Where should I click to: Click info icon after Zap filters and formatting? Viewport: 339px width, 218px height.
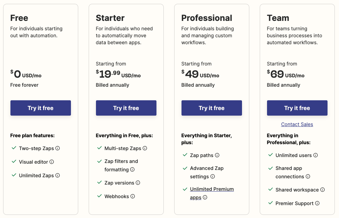[132, 170]
